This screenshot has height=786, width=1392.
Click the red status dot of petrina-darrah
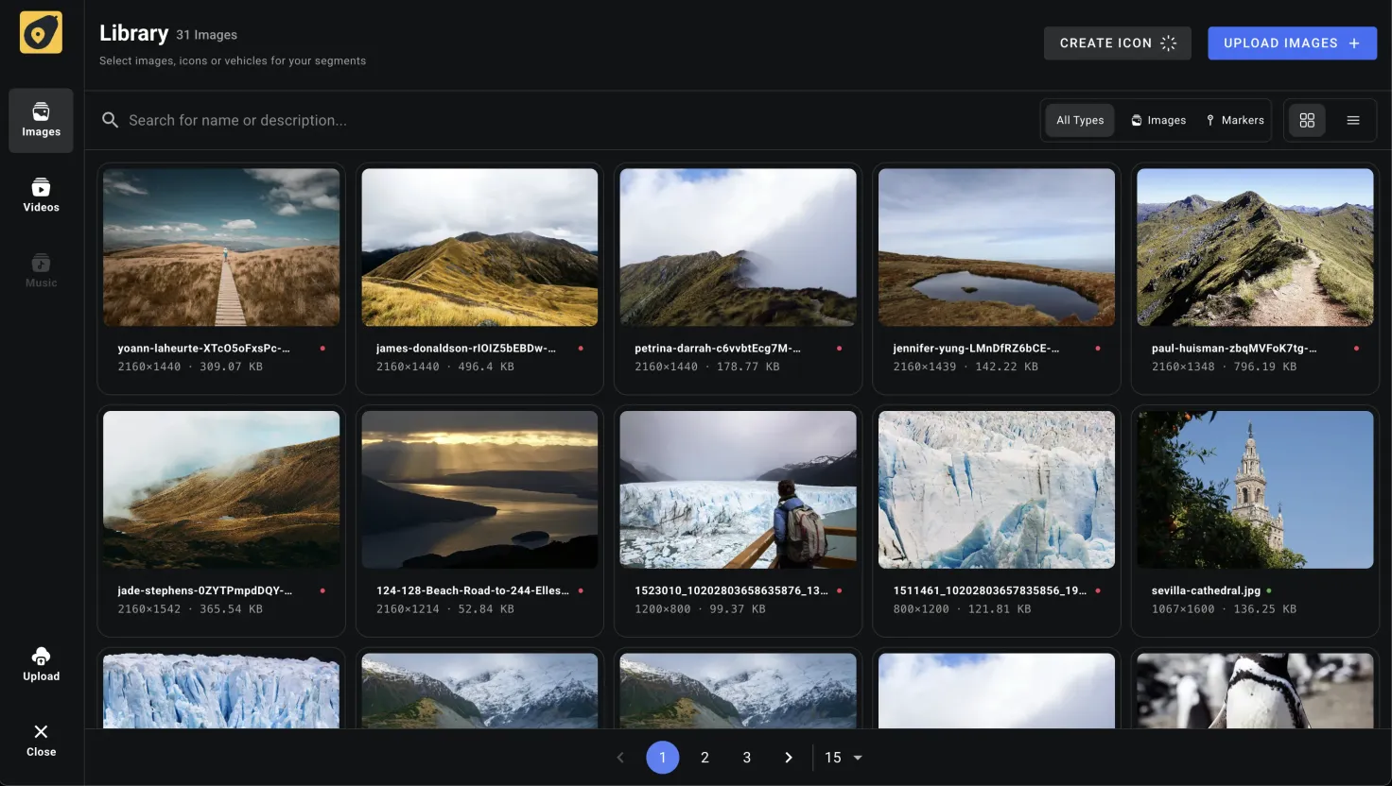point(839,349)
